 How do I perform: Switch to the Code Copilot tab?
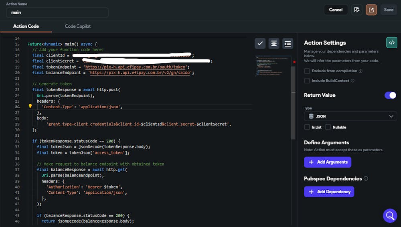78,26
